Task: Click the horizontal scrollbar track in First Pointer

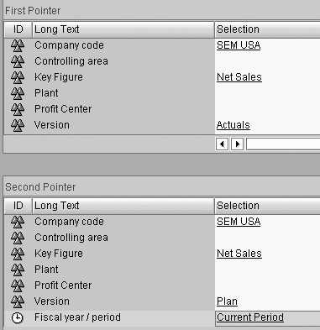Action: (x=283, y=144)
